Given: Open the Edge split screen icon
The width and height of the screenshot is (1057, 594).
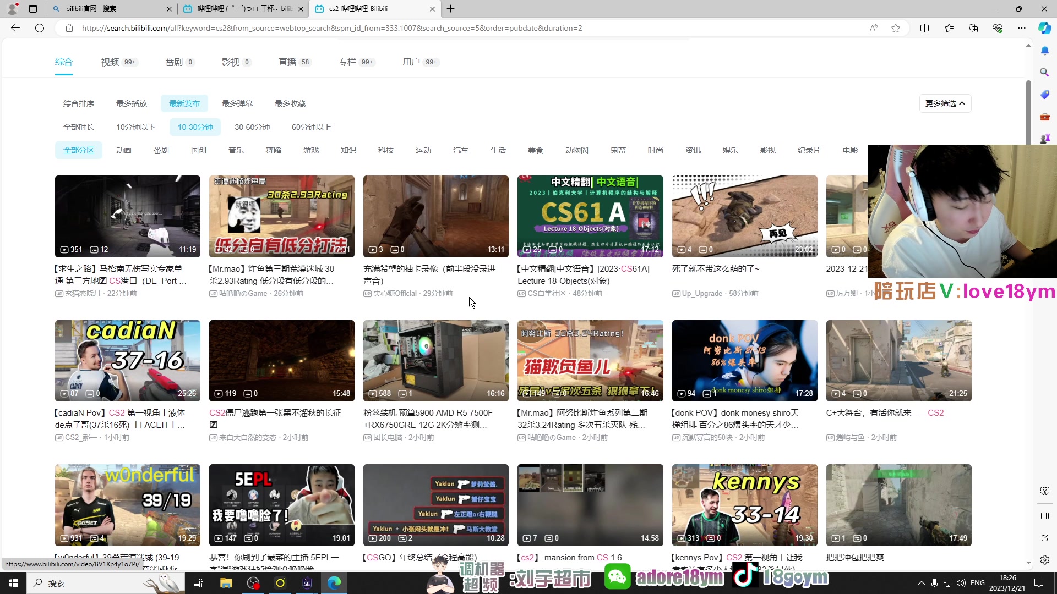Looking at the screenshot, I should (x=924, y=28).
